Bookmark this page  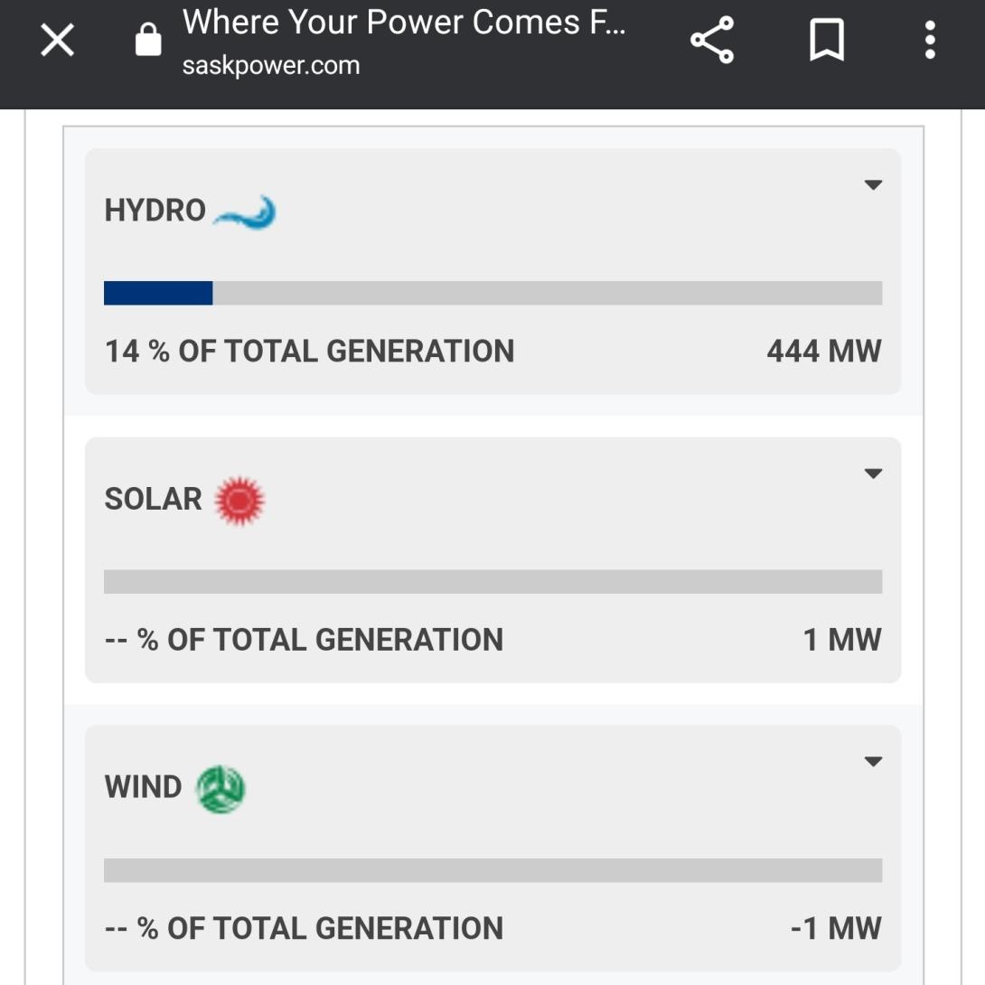pos(826,41)
